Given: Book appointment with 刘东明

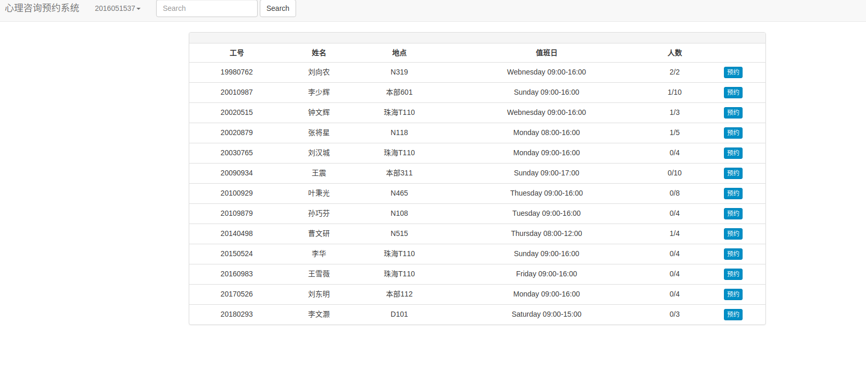Looking at the screenshot, I should (733, 294).
